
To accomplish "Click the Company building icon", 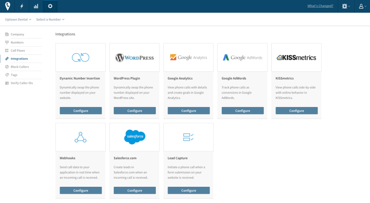I will 7,34.
